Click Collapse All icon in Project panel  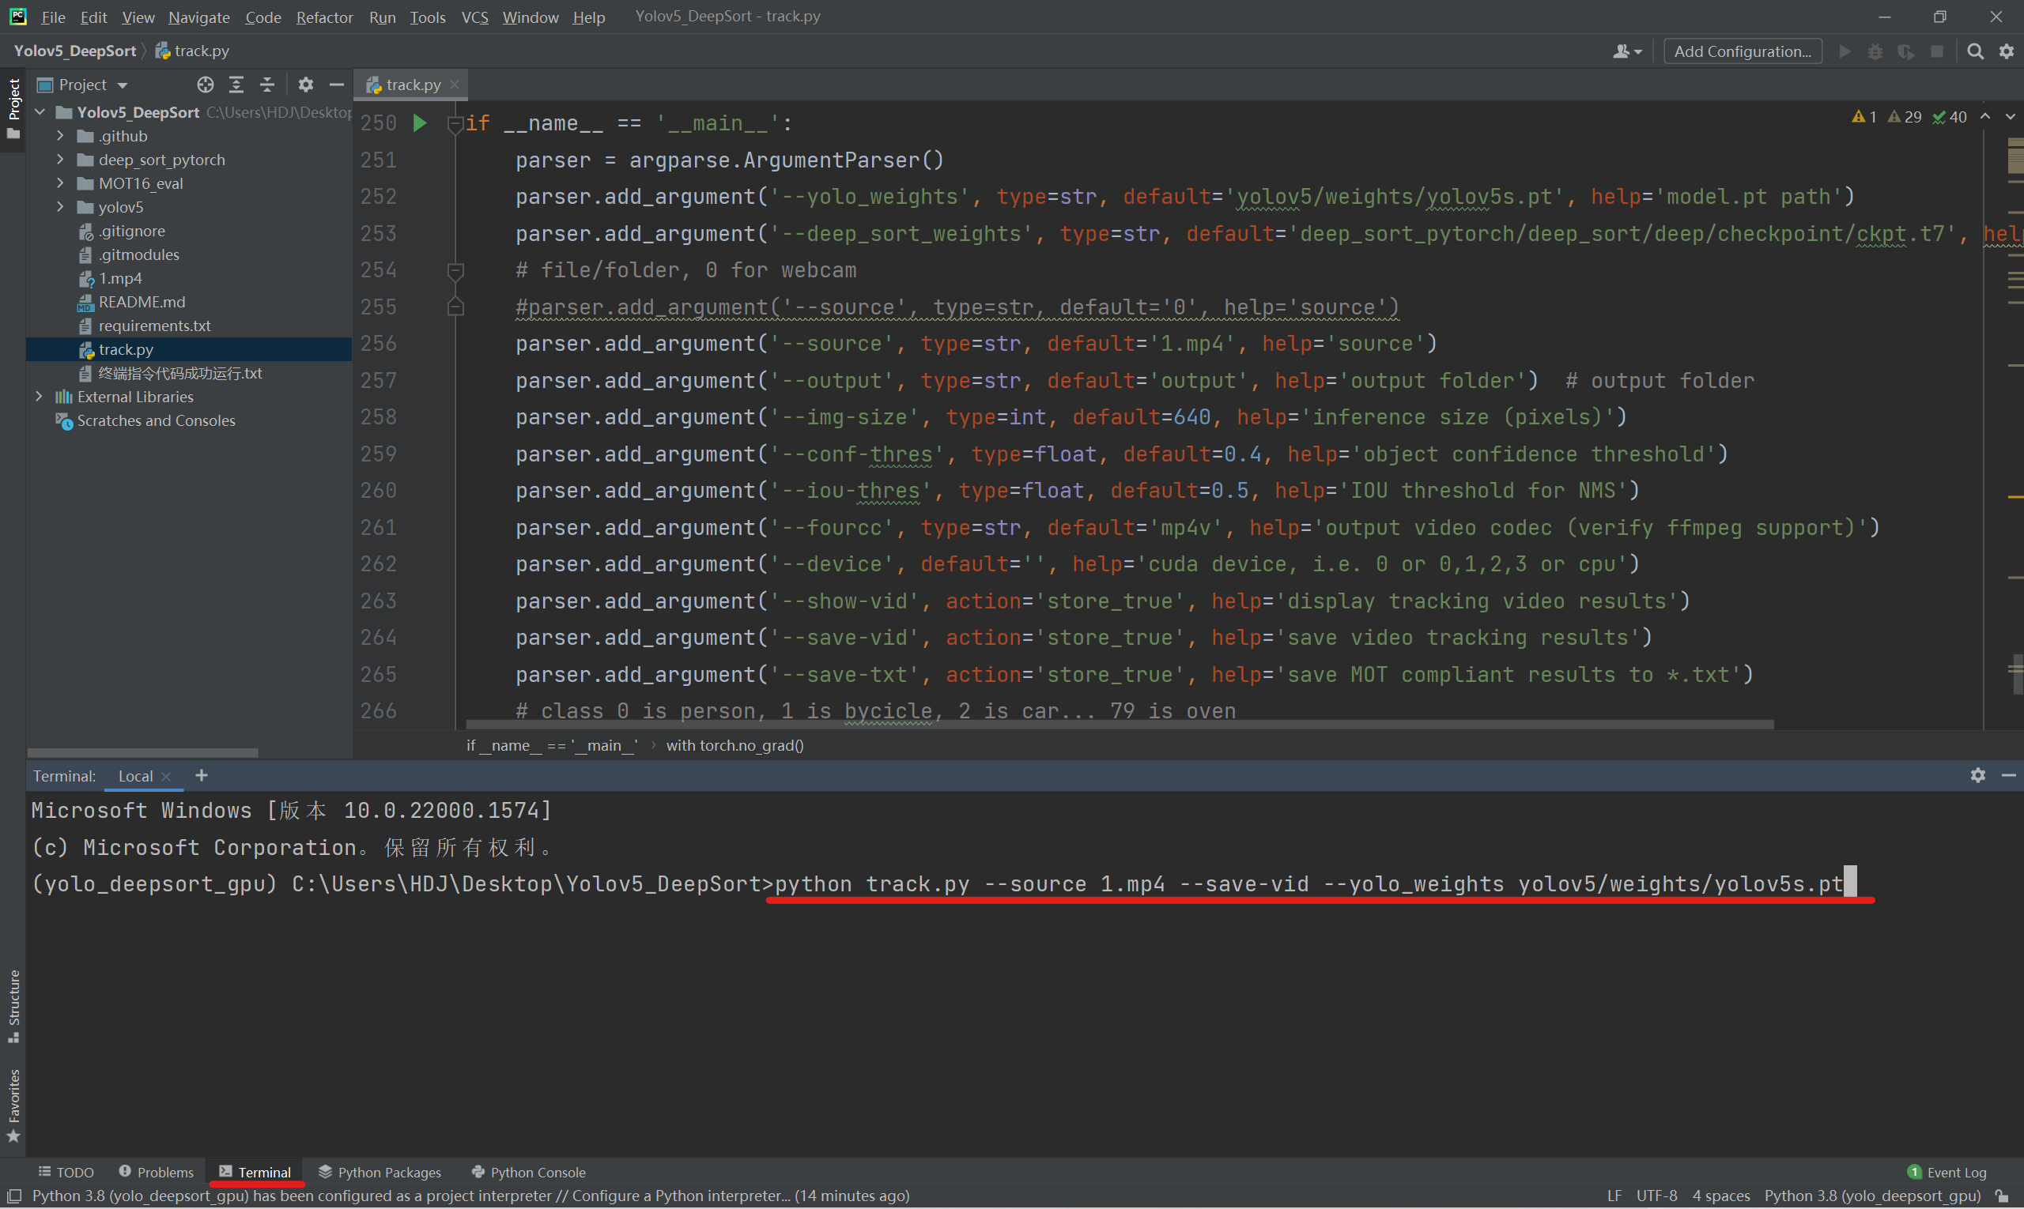[x=267, y=85]
